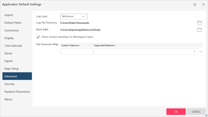Click the Custom Extension column header
Image resolution: width=208 pixels, height=117 pixels.
[70, 45]
